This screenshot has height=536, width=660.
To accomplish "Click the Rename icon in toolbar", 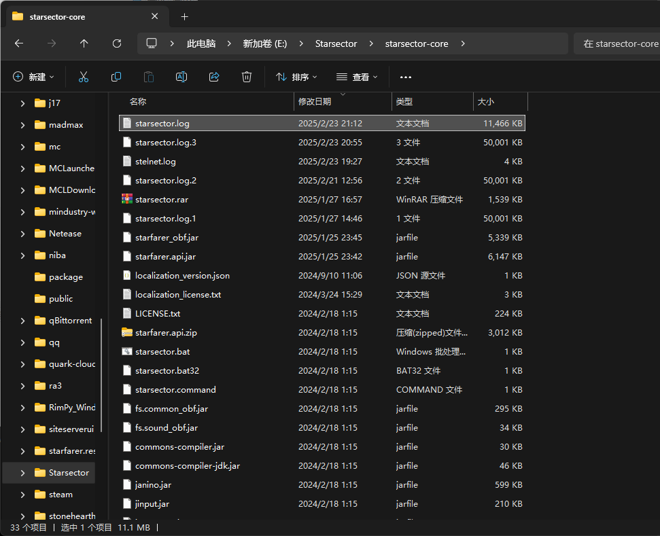I will 181,77.
